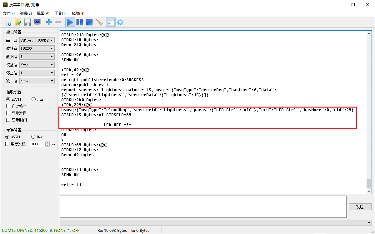Open the 停止位 dropdown showing 1
This screenshot has height=234, width=375.
click(x=37, y=73)
